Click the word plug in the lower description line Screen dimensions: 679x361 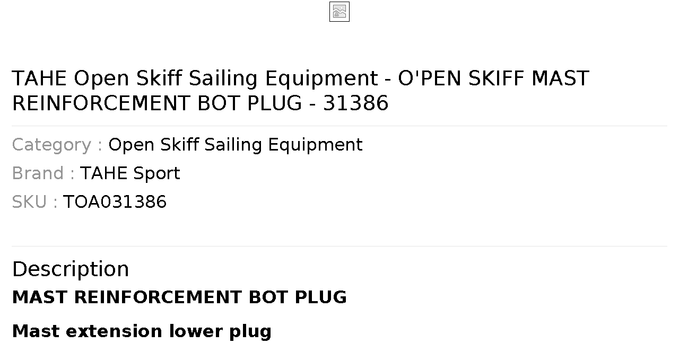(250, 331)
